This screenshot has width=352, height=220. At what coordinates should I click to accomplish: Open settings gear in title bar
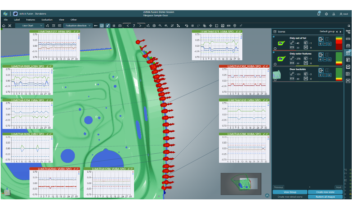click(x=326, y=14)
